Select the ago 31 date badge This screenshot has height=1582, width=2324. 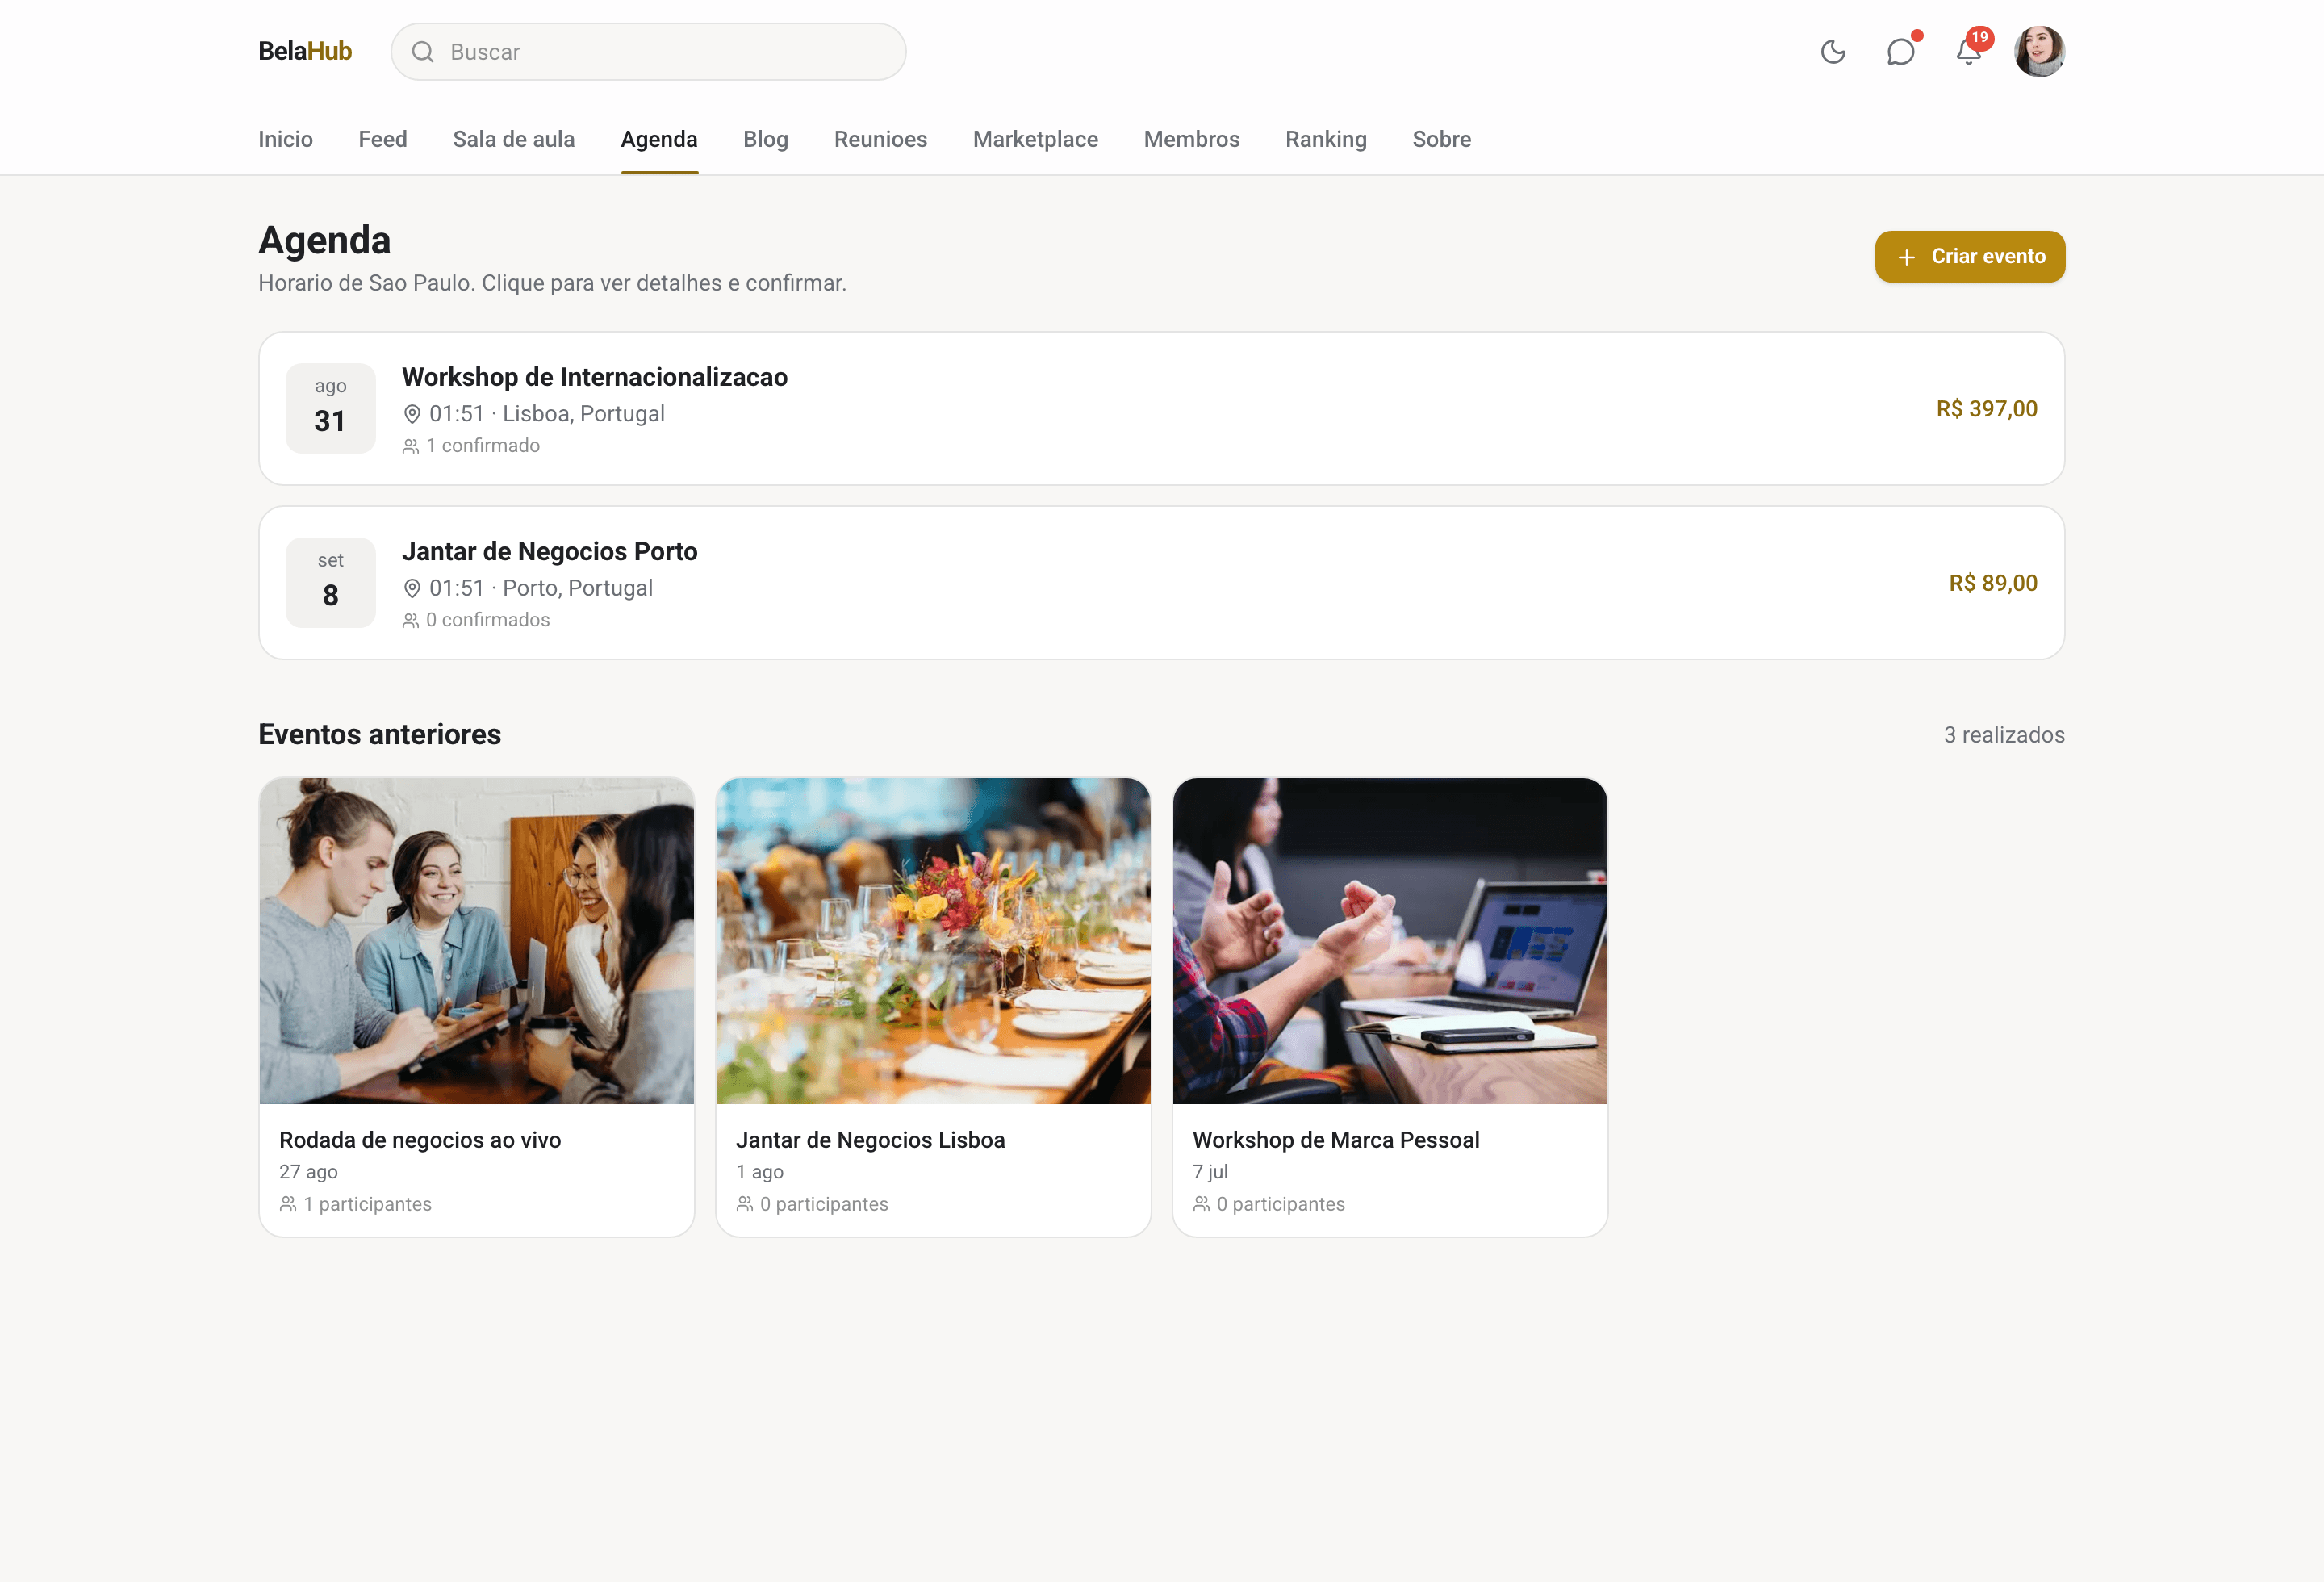330,408
